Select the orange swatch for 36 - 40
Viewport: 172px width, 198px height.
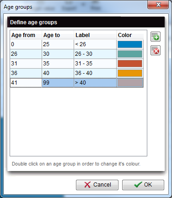tap(130, 73)
